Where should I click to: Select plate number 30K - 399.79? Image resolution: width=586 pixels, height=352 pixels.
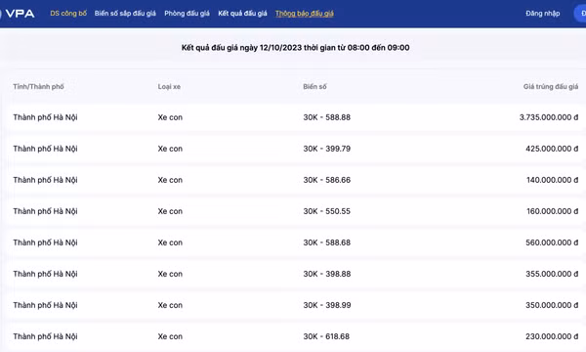click(326, 149)
